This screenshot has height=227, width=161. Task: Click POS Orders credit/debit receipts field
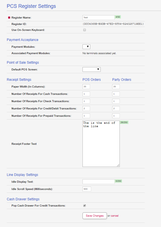tap(86, 108)
